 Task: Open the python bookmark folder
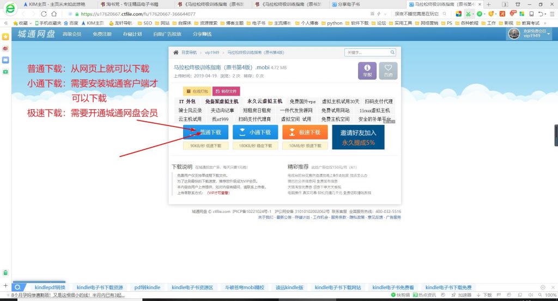[332, 23]
